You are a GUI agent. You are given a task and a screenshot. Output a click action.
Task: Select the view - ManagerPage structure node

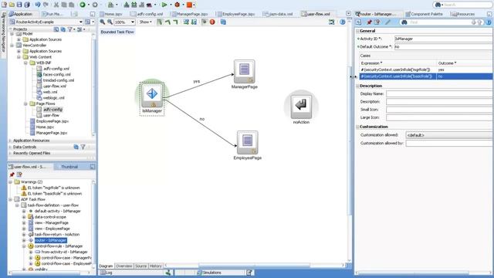click(52, 223)
